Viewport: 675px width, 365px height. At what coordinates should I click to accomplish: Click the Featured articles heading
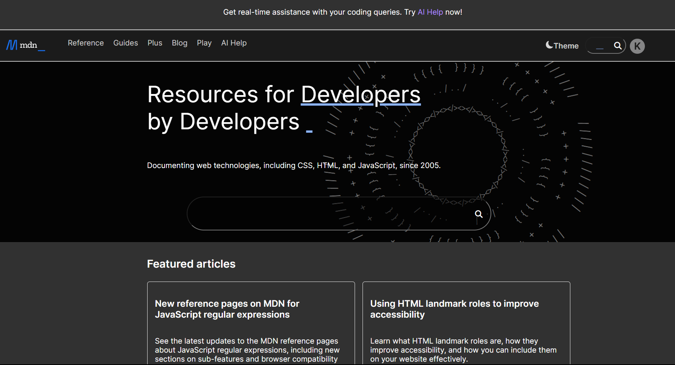191,264
